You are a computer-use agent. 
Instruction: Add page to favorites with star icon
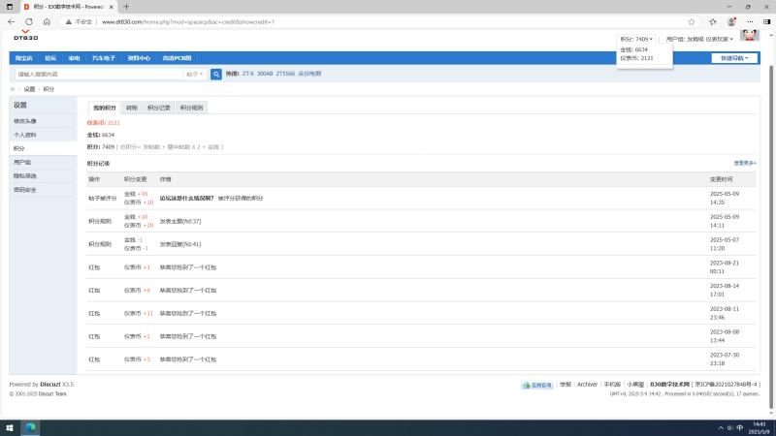[691, 20]
